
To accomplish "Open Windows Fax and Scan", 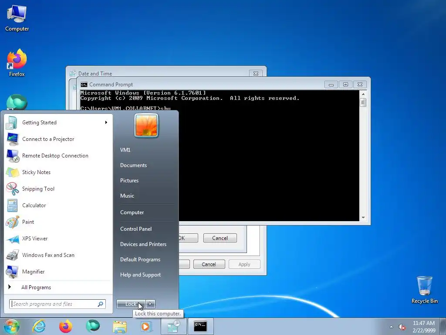I will 58,255.
